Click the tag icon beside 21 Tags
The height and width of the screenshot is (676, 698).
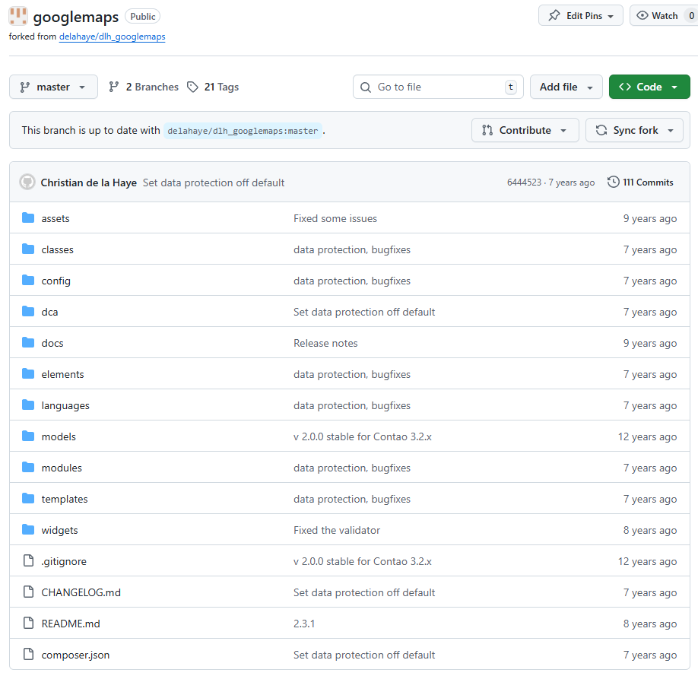click(193, 87)
